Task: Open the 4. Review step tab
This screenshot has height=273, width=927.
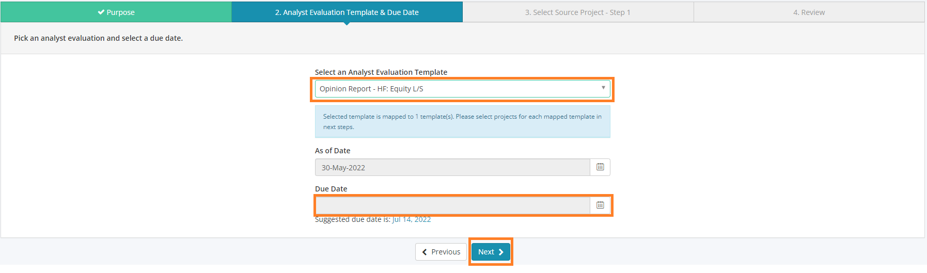Action: [x=809, y=12]
